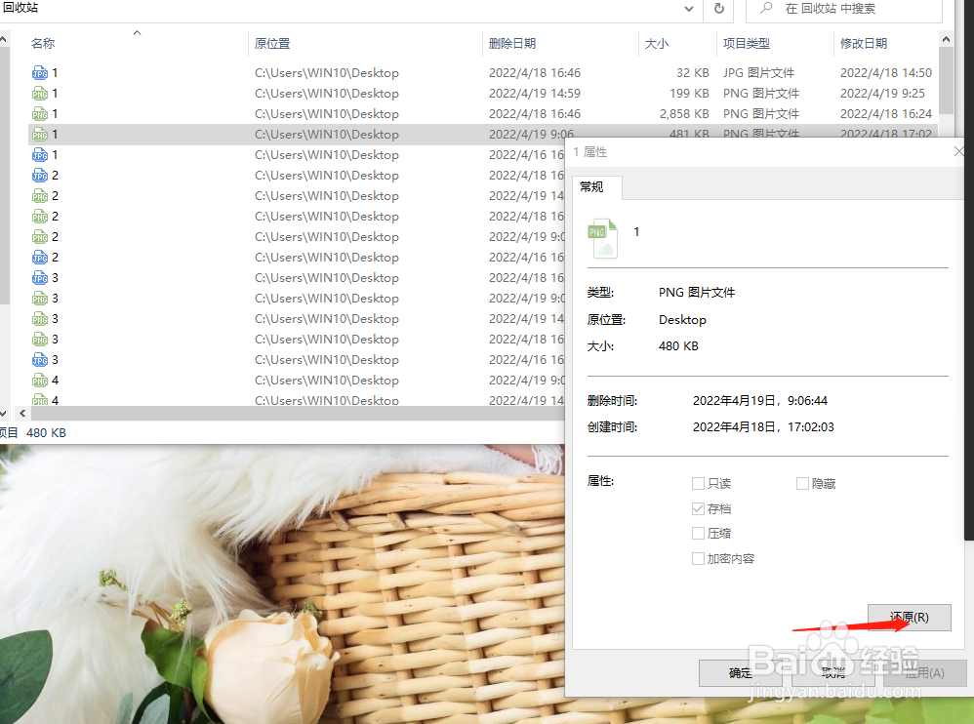974x724 pixels.
Task: Click the 确定 confirm button
Action: coord(739,673)
